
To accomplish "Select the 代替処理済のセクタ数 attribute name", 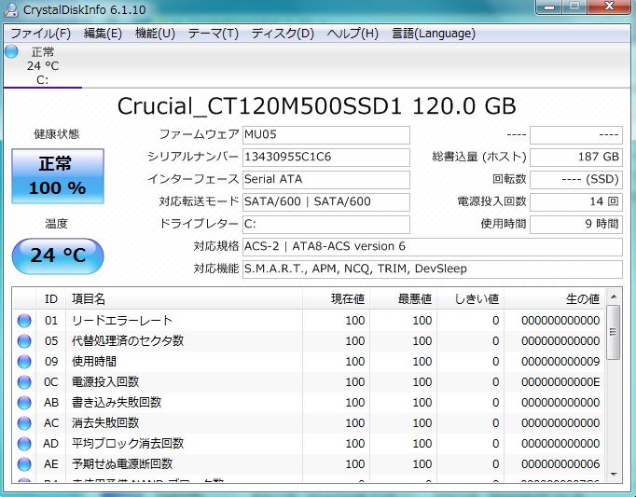I will point(128,340).
